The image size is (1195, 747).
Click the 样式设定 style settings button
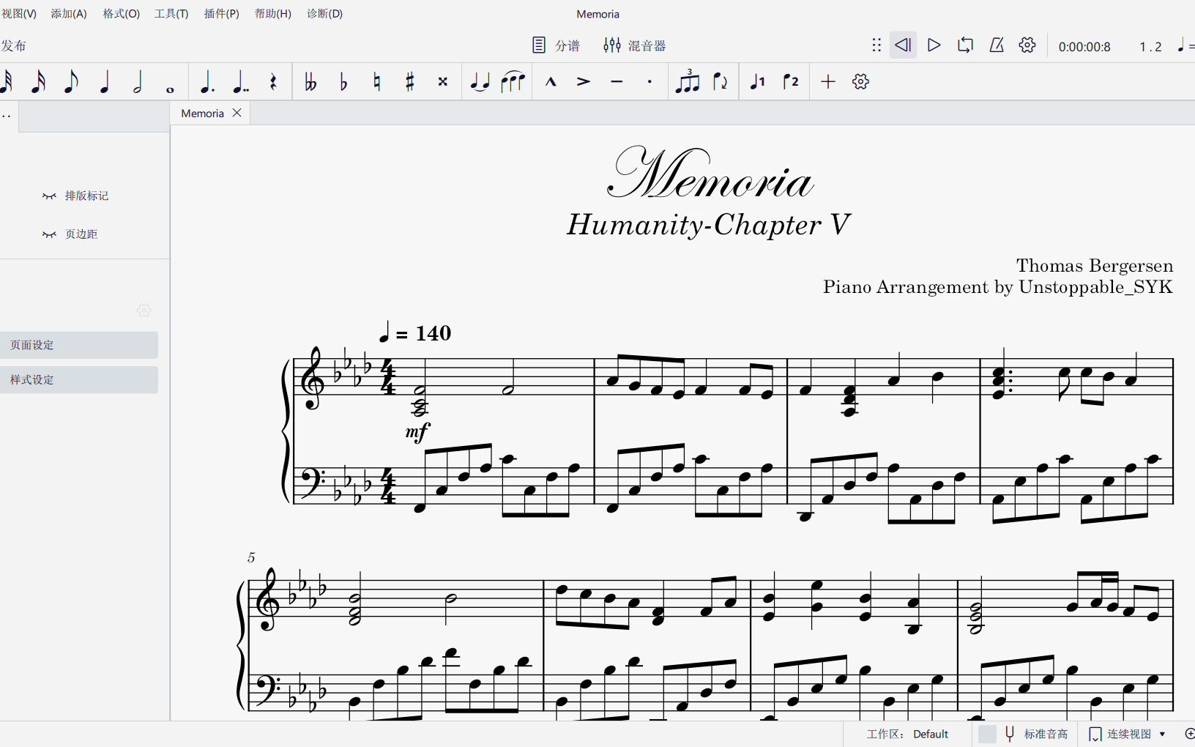pos(78,379)
